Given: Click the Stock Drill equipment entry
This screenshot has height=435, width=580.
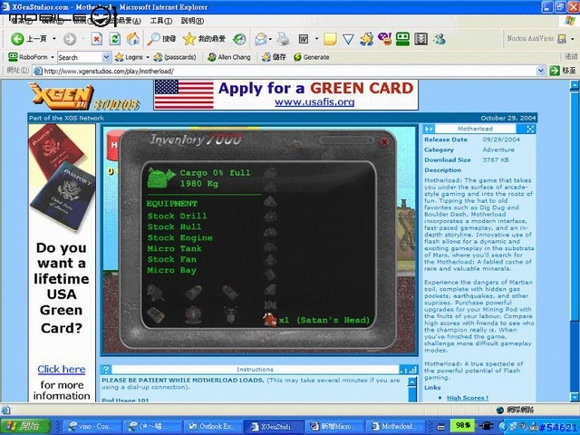Looking at the screenshot, I should point(178,216).
